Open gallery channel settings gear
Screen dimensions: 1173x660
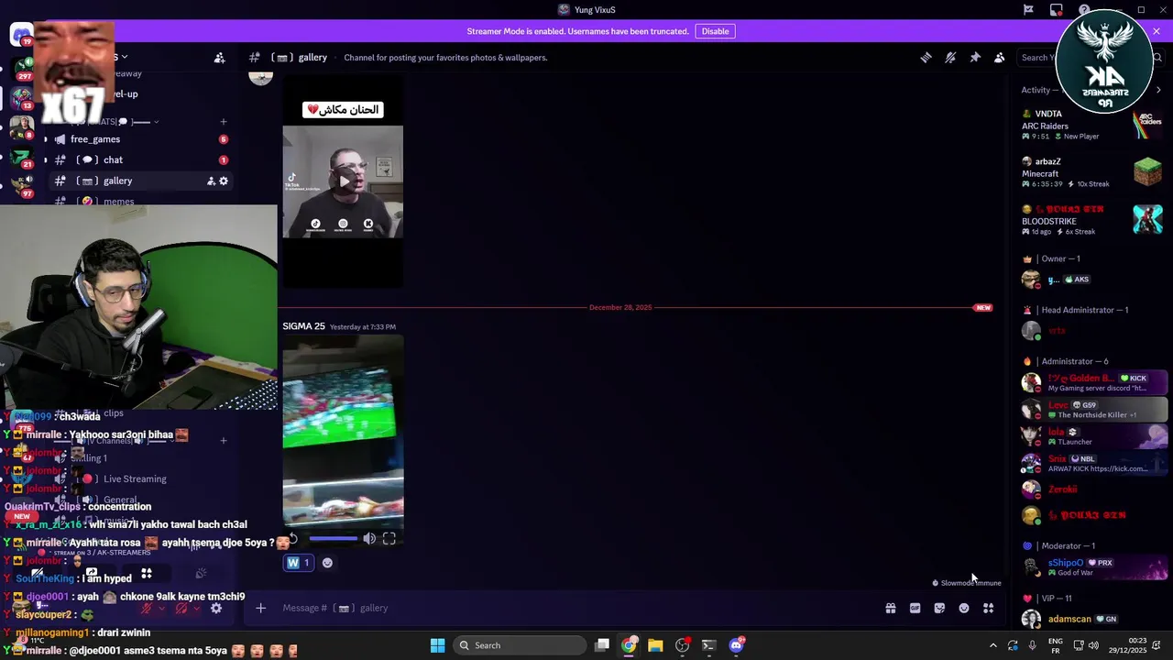click(x=224, y=181)
